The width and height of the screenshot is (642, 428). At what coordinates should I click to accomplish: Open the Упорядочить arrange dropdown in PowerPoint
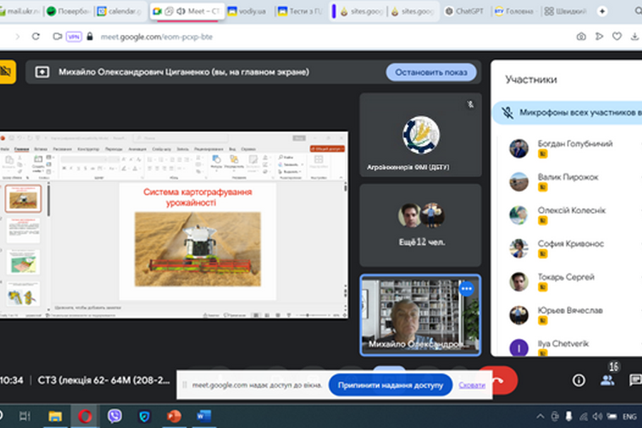tap(234, 162)
